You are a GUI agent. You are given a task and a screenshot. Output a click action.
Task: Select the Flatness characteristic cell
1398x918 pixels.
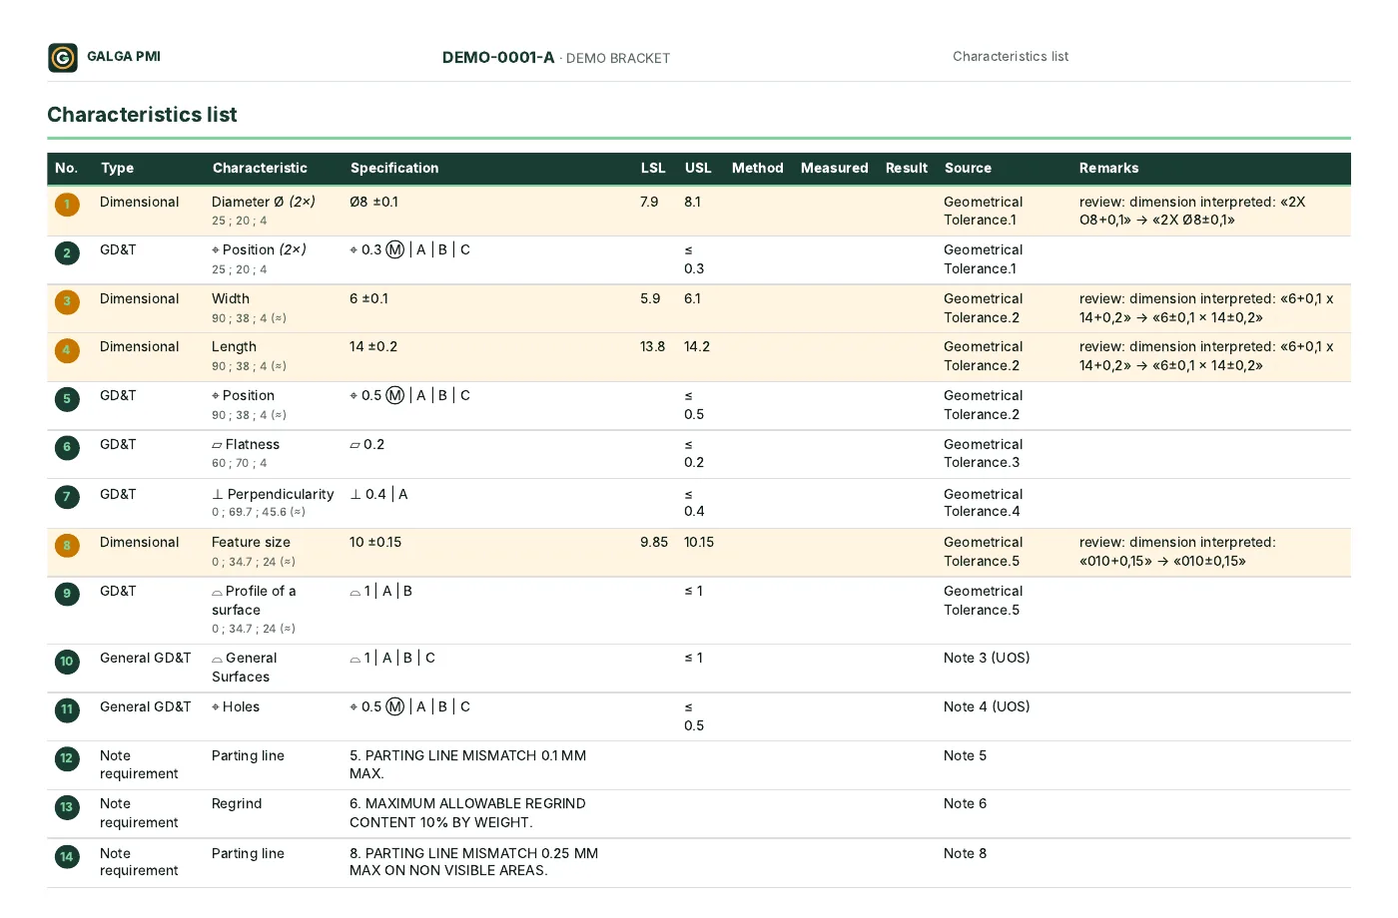[246, 445]
